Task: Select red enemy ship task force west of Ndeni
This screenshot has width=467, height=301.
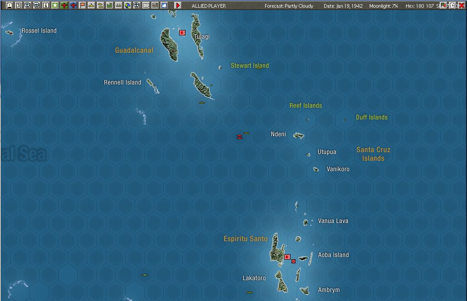Action: (240, 137)
